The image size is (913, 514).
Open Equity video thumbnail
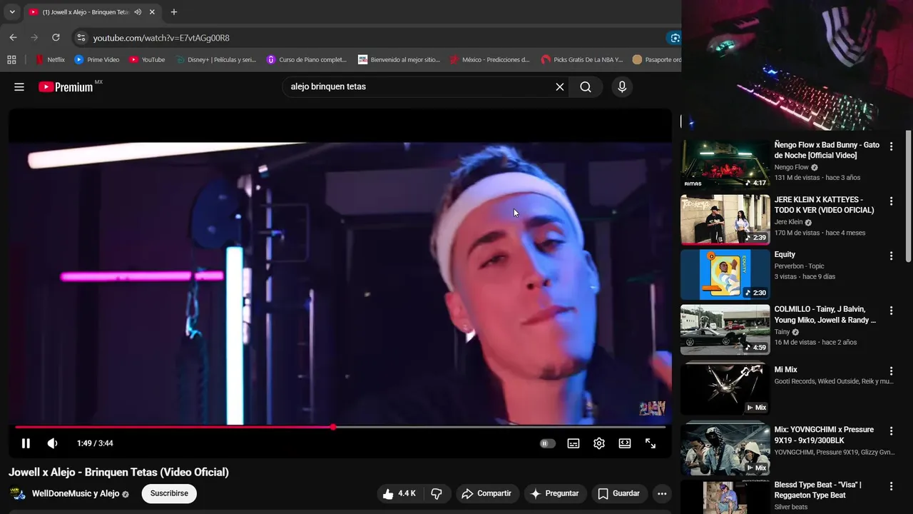(x=725, y=275)
